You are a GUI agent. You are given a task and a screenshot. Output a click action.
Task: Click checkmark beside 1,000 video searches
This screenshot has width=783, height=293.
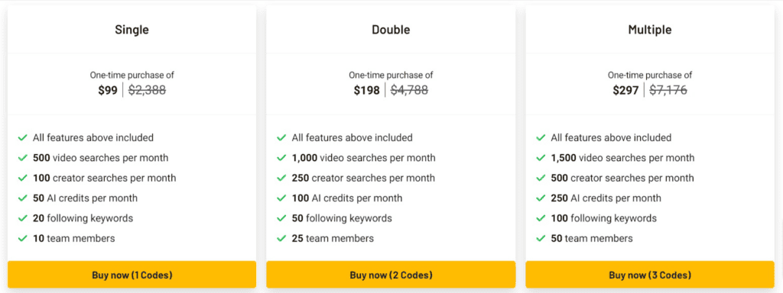coord(281,158)
